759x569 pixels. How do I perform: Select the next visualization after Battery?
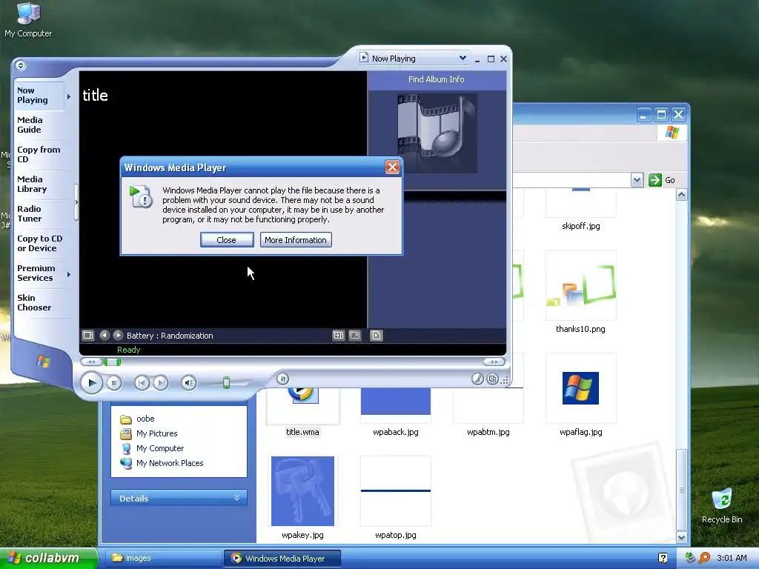click(x=118, y=336)
